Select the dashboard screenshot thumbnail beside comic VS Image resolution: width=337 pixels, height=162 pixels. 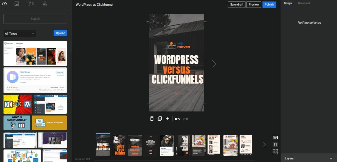[50, 104]
